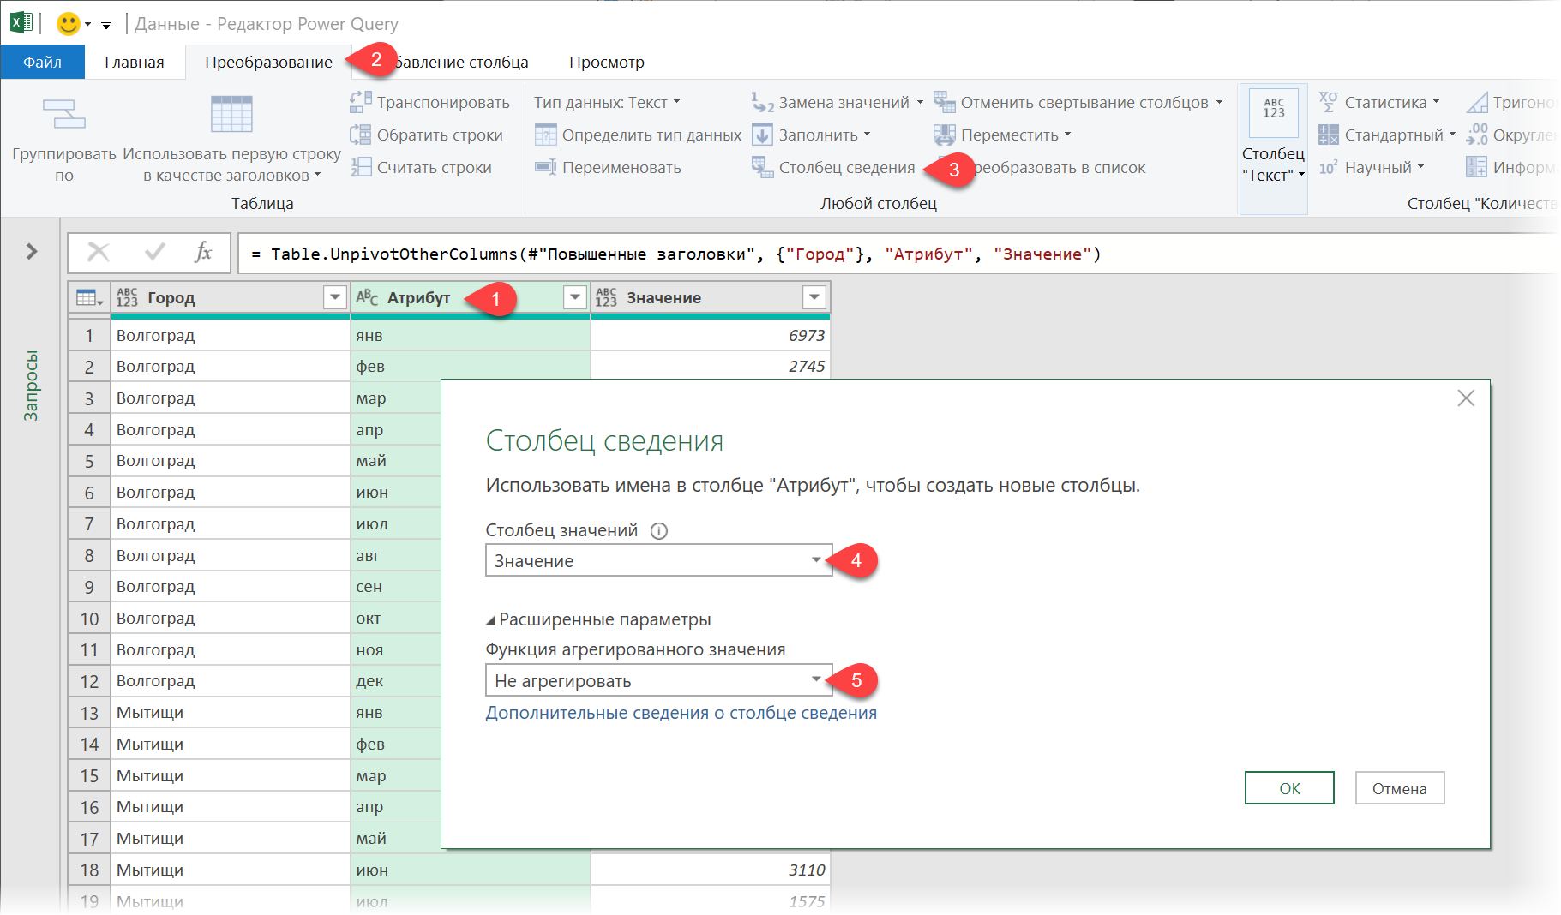Click июн cell in row 18
Image resolution: width=1561 pixels, height=915 pixels.
471,870
